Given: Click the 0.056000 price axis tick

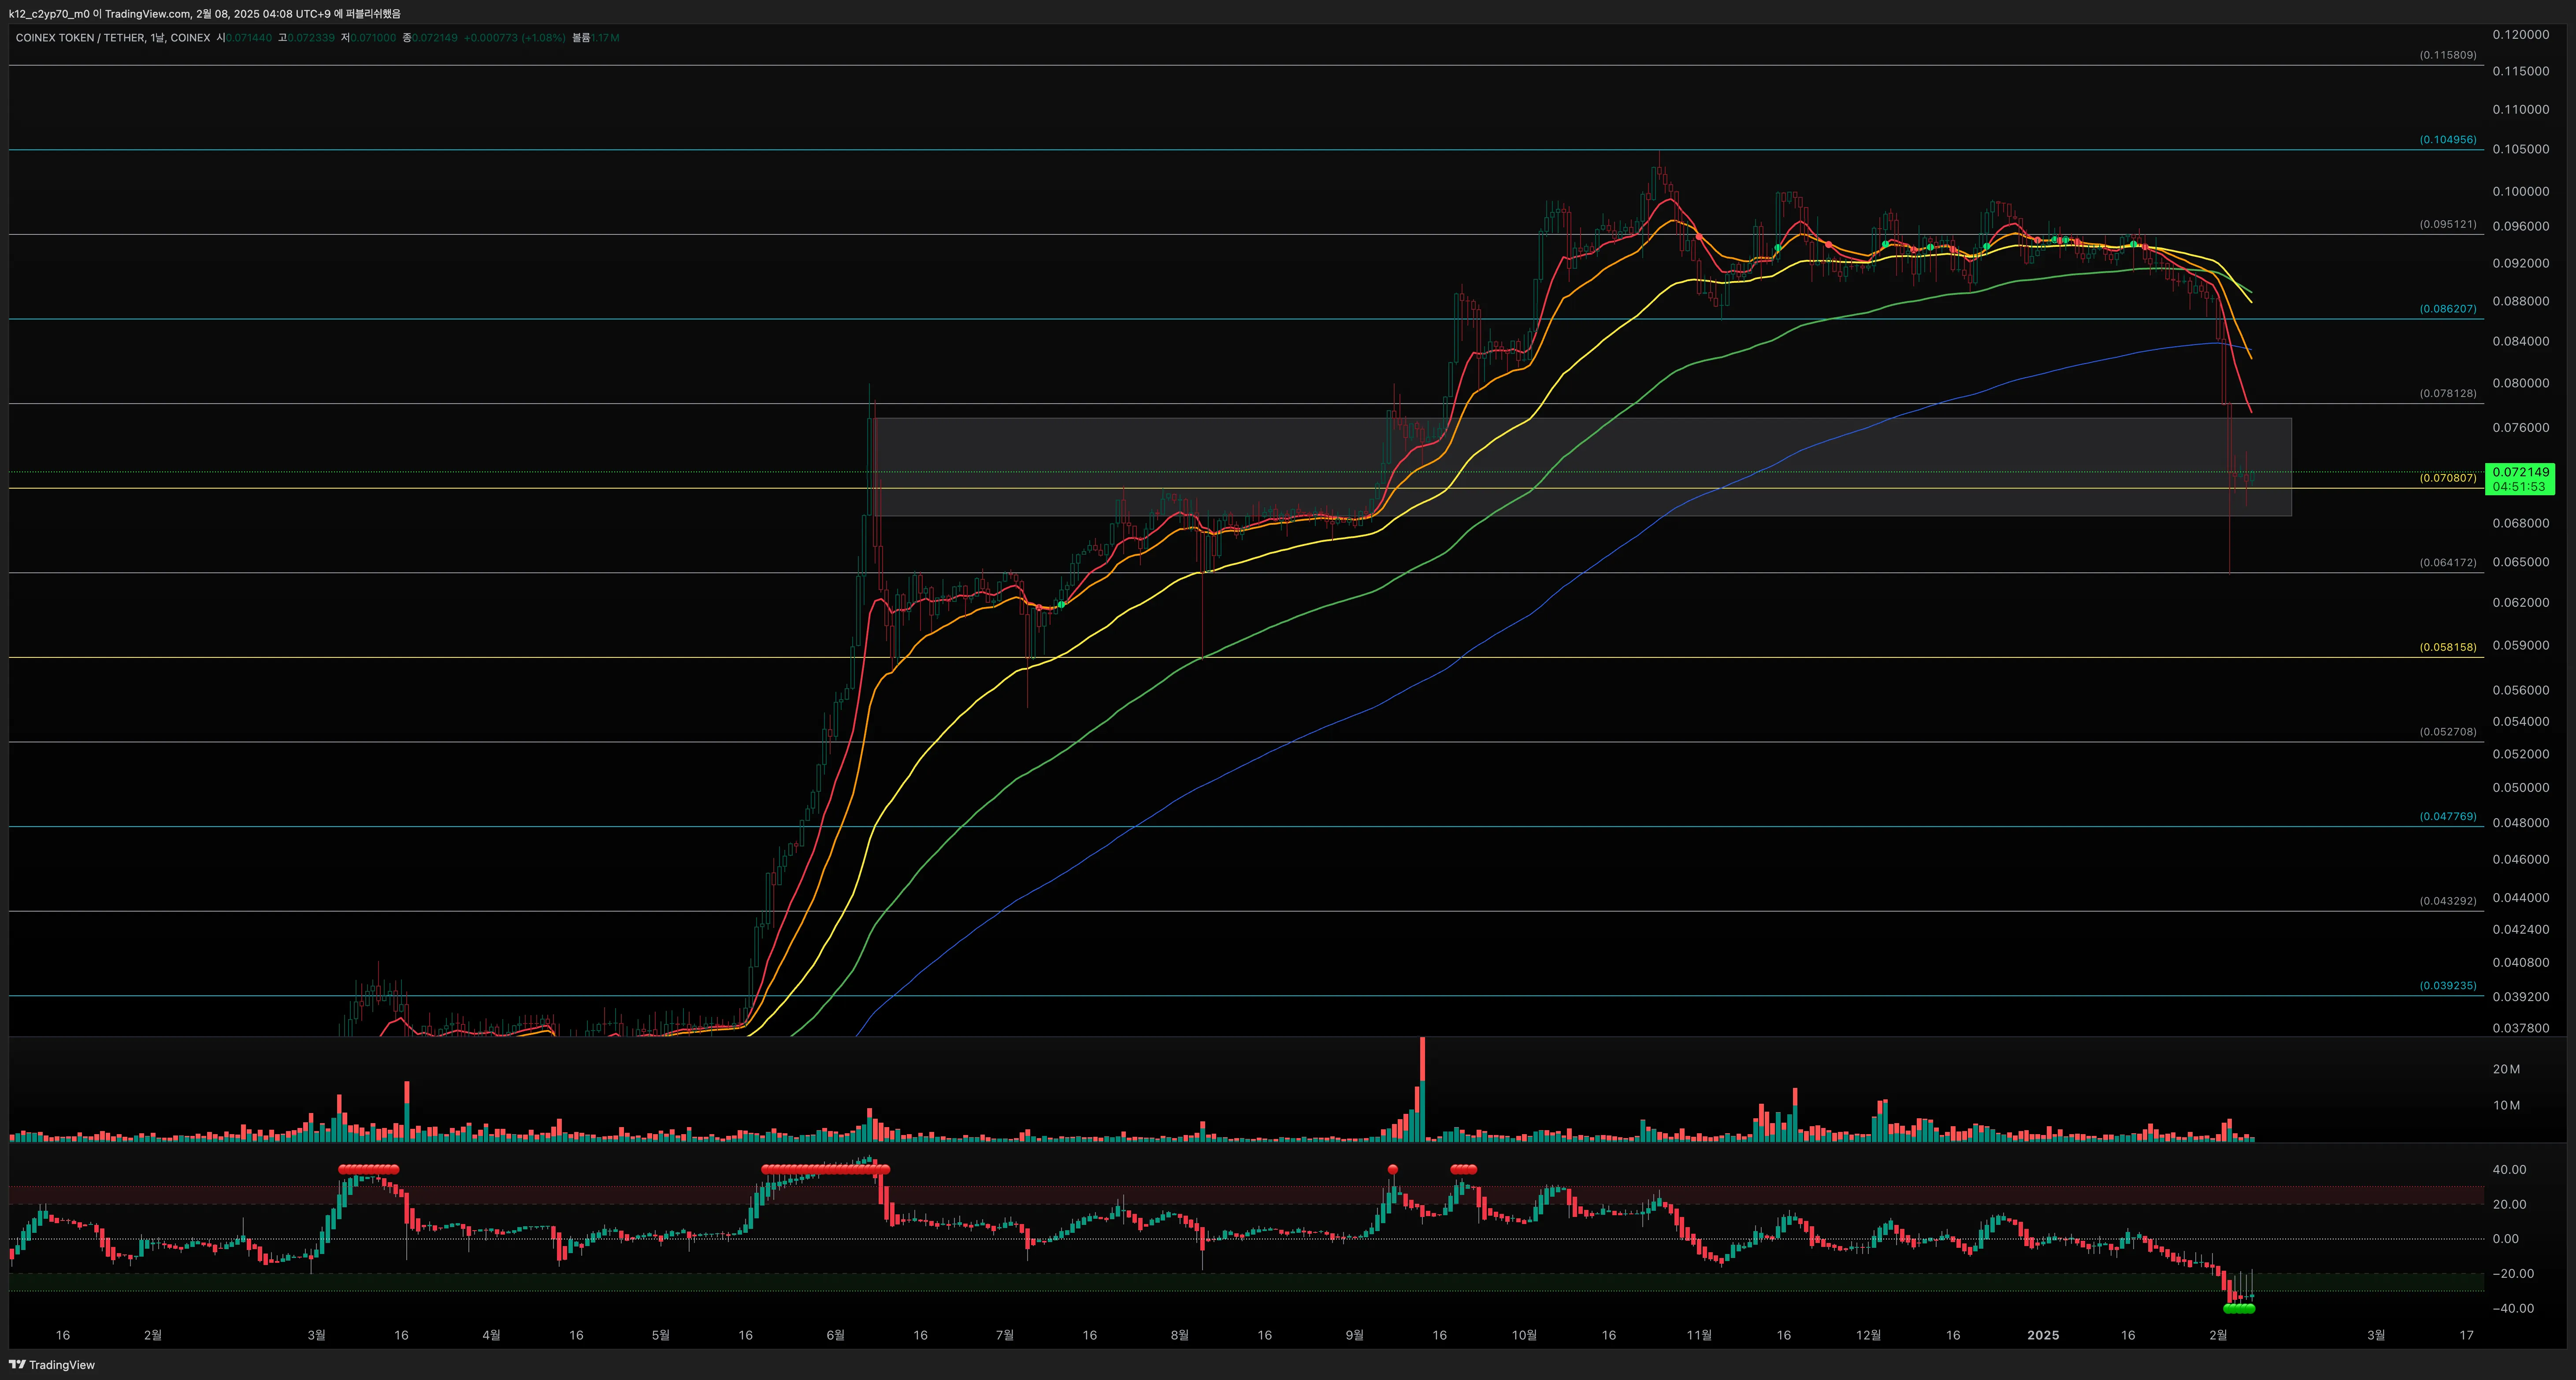Looking at the screenshot, I should [2520, 690].
